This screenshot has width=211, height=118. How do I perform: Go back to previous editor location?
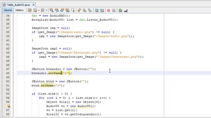coord(35,10)
